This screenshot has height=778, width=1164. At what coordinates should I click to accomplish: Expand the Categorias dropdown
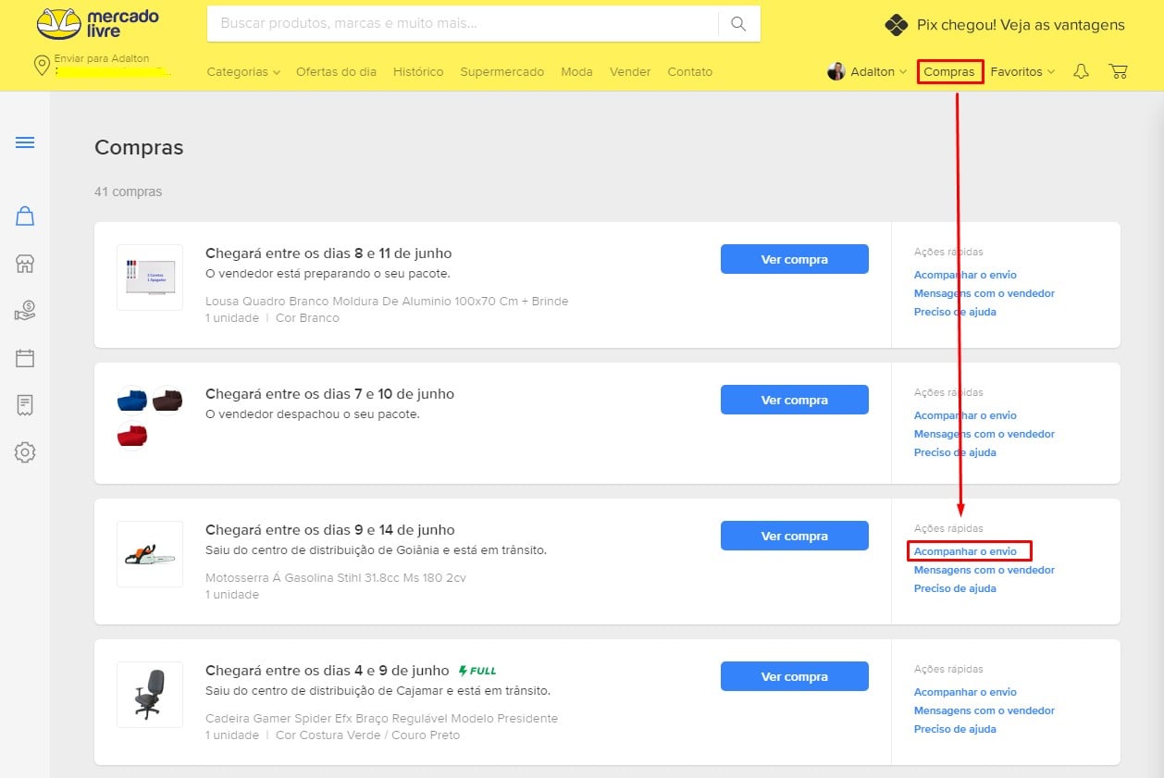tap(242, 71)
